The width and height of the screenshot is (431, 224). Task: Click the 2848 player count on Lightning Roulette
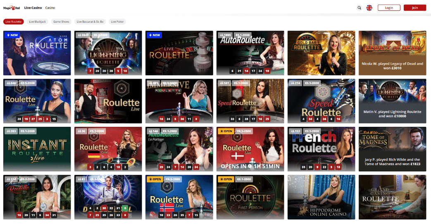coord(83,35)
